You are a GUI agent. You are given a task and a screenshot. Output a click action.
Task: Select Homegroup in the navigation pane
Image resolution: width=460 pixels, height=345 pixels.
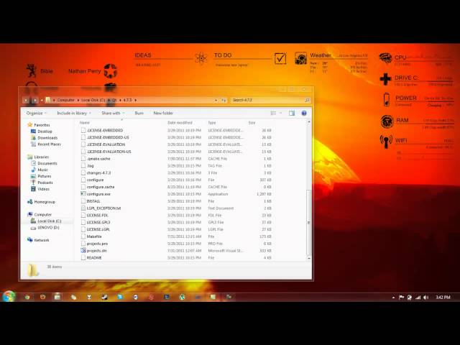pos(45,202)
